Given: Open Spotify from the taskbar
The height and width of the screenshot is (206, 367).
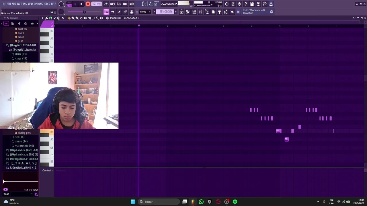Looking at the screenshot, I should click(235, 202).
